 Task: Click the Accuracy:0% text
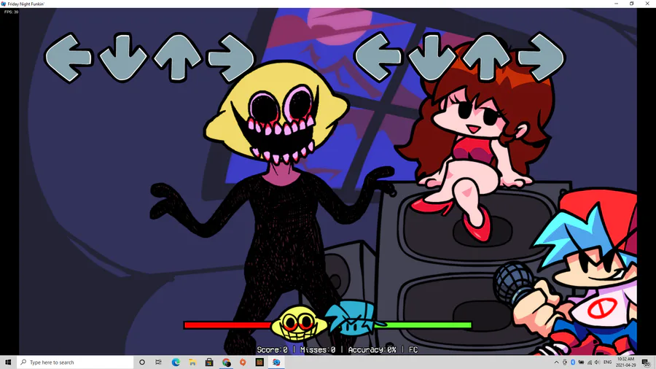372,349
